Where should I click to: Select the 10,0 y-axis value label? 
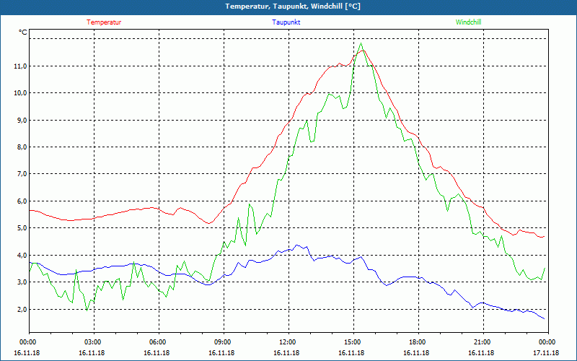(x=19, y=93)
